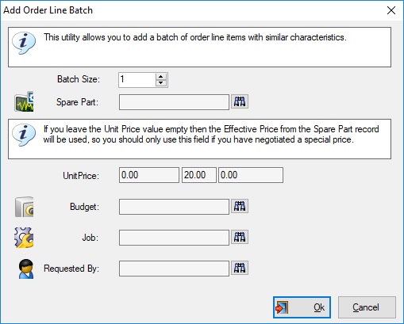Click the binoculars lookup next to Spare Part
Screen dimensions: 404x324
(240, 101)
